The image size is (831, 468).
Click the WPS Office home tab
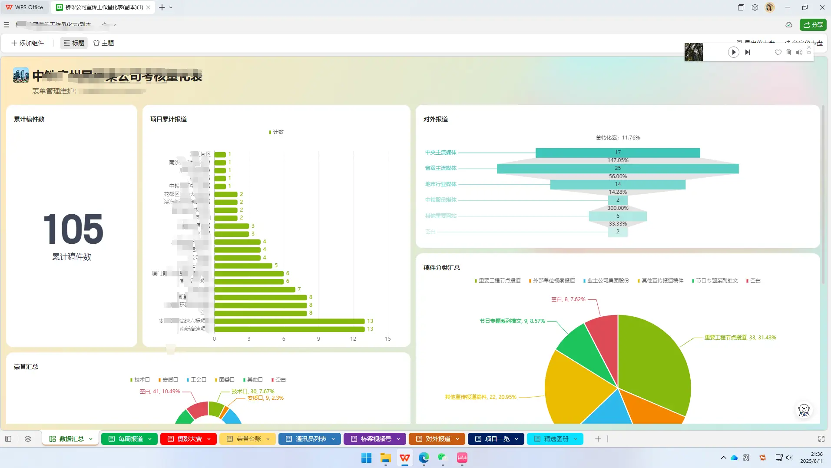(24, 7)
